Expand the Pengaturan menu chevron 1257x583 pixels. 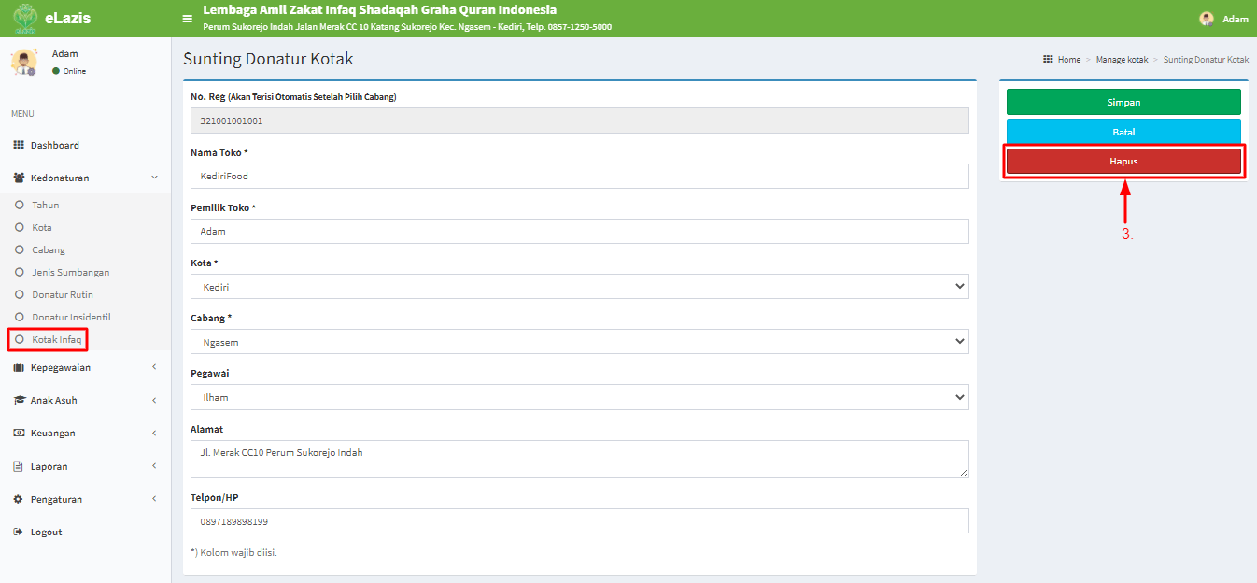click(154, 499)
